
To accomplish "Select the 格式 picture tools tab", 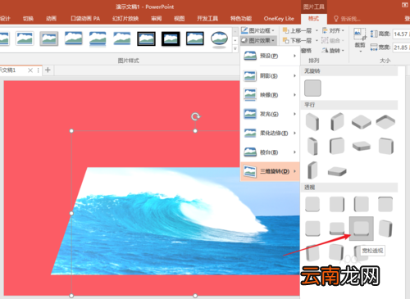I will click(313, 19).
